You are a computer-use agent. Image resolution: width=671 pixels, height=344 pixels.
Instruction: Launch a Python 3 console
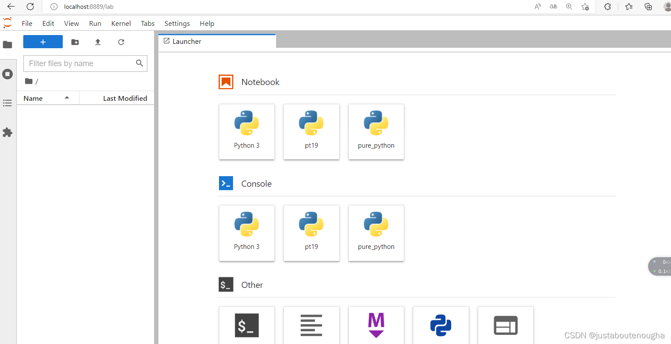coord(247,233)
